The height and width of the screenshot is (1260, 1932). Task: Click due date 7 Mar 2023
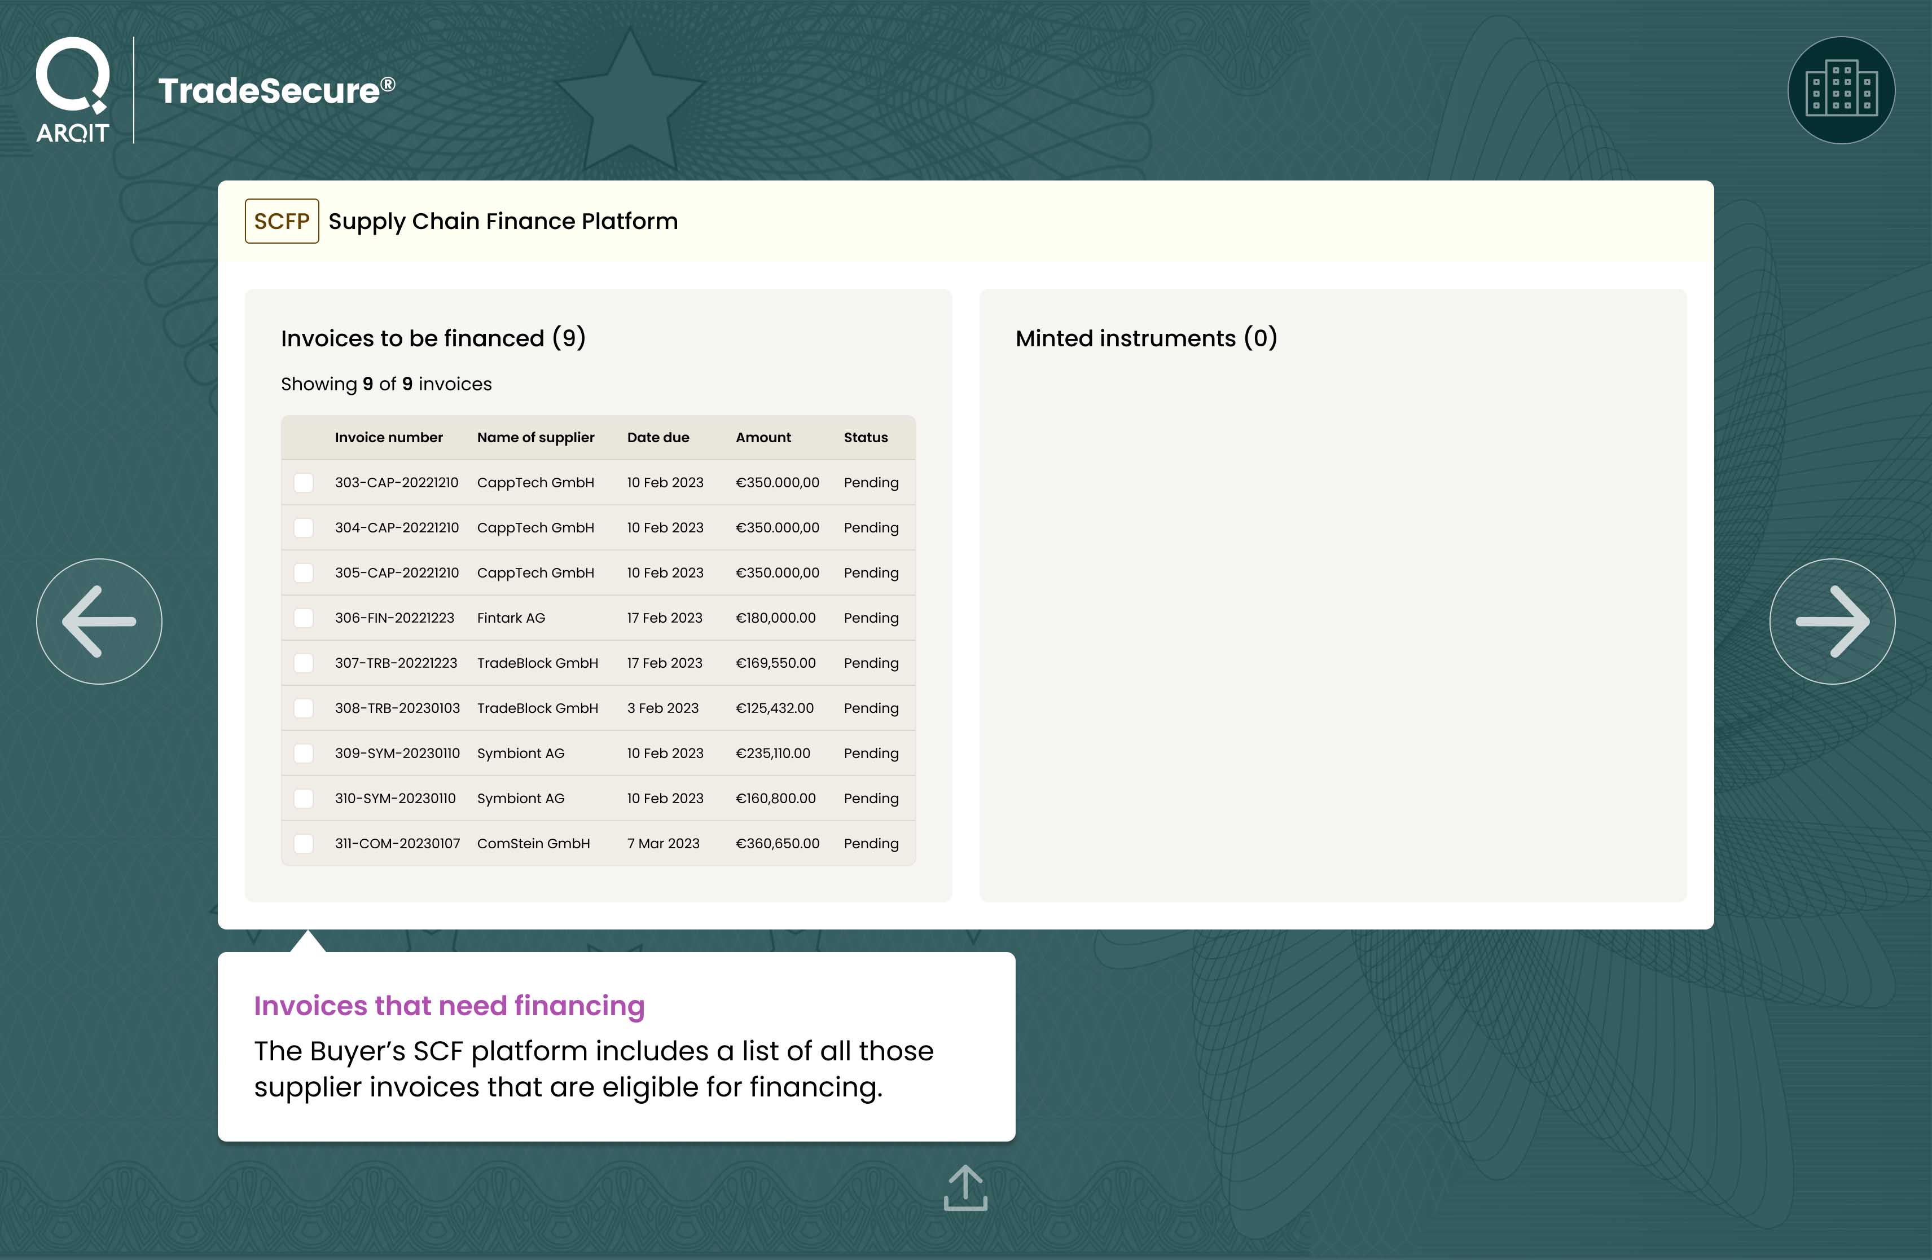point(663,844)
